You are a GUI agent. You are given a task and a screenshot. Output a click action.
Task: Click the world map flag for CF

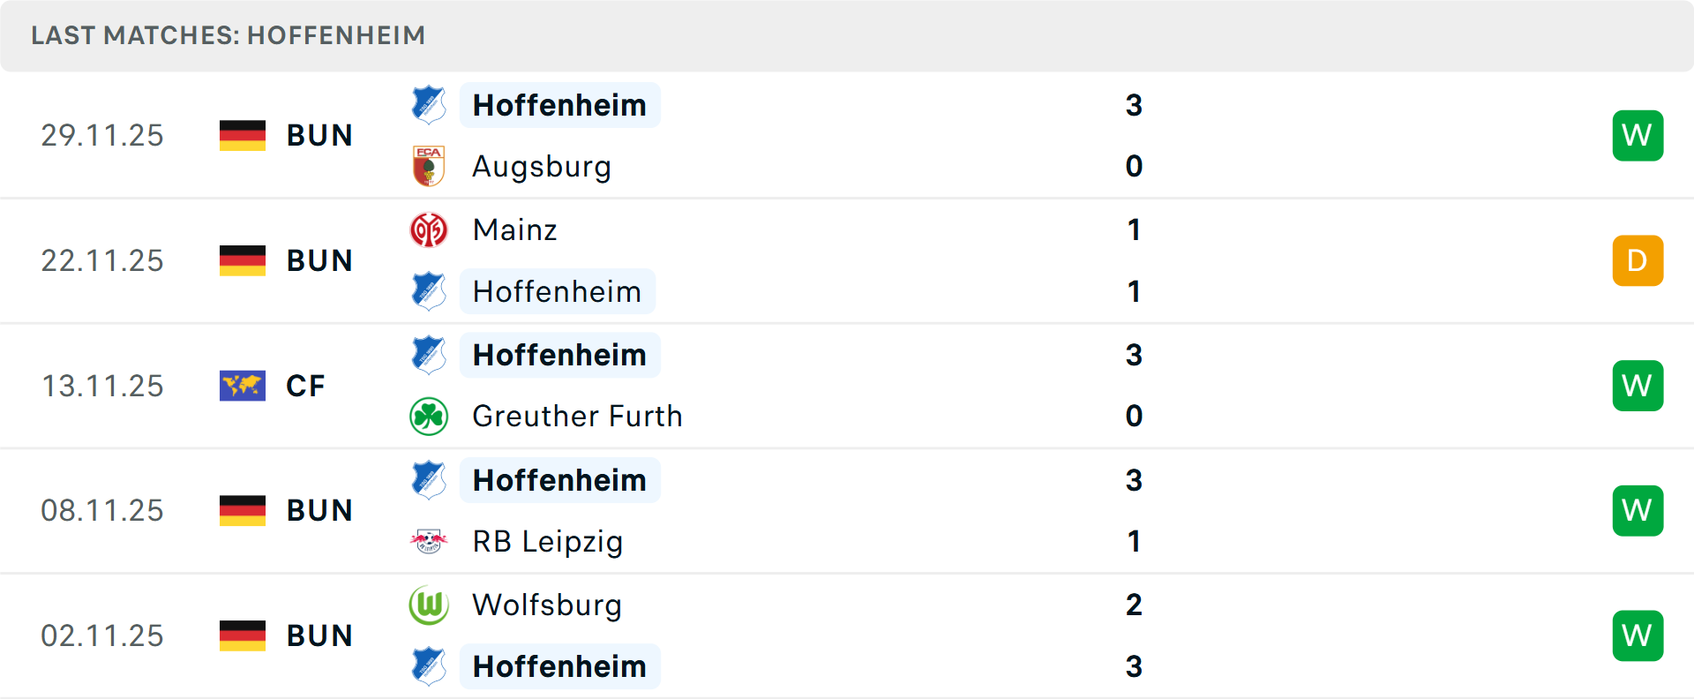coord(243,386)
